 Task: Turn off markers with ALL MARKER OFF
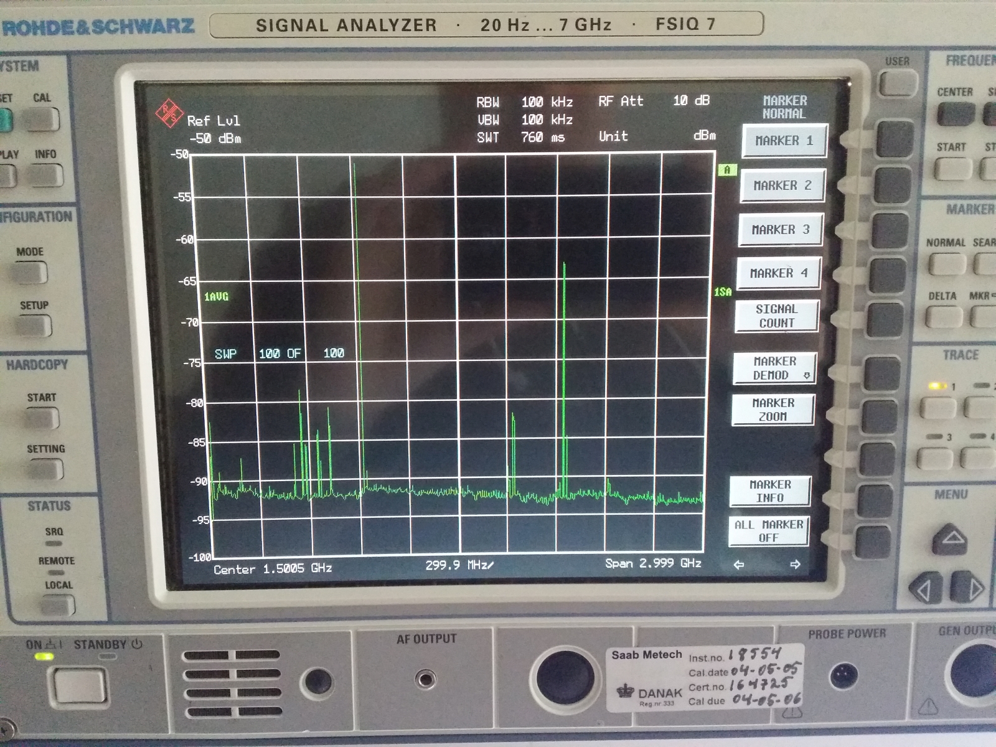point(769,531)
